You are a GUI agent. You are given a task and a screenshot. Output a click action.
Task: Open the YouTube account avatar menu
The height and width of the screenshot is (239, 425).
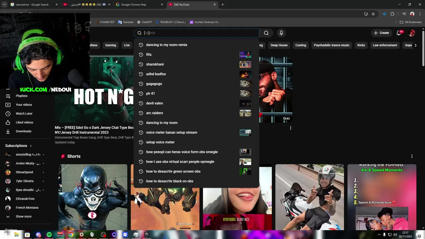(412, 33)
